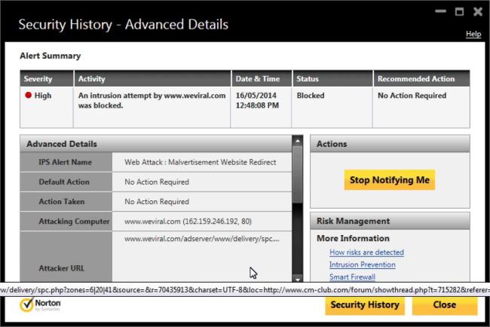Close the window using the title bar X
The width and height of the screenshot is (490, 327).
point(476,12)
